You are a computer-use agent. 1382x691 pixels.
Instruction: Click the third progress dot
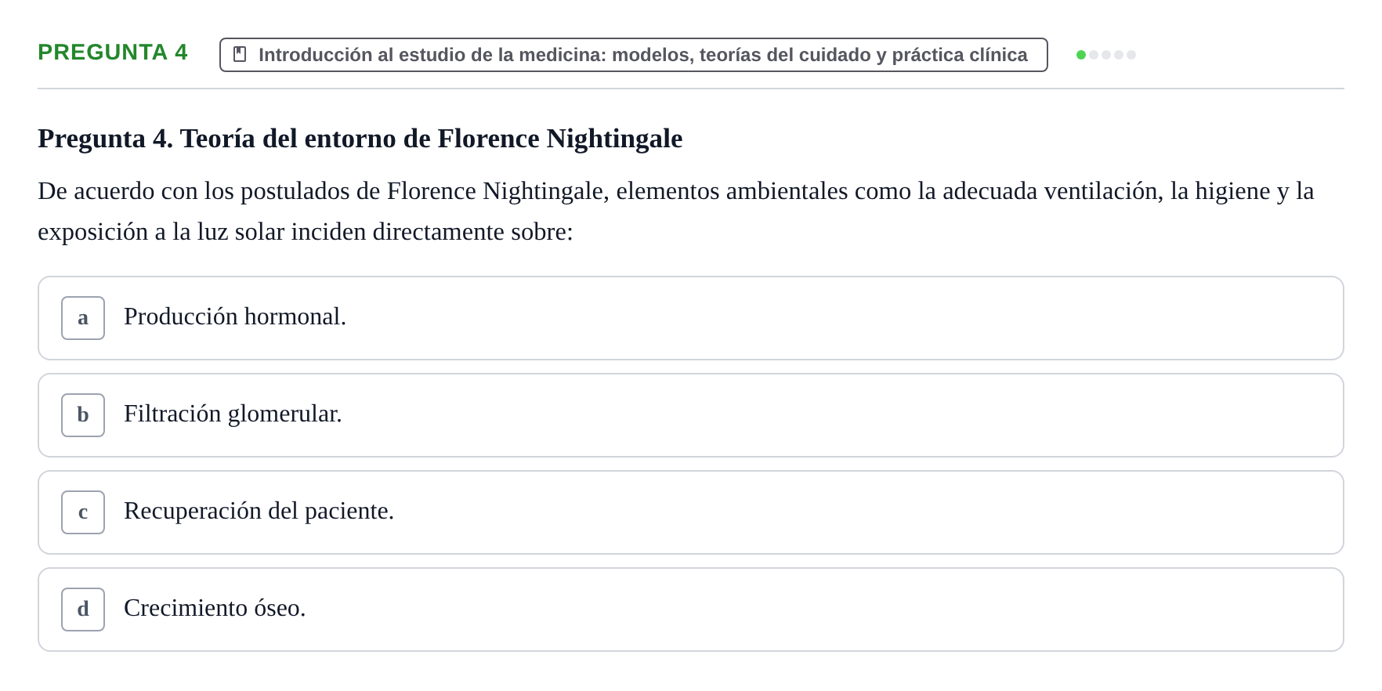point(1106,55)
